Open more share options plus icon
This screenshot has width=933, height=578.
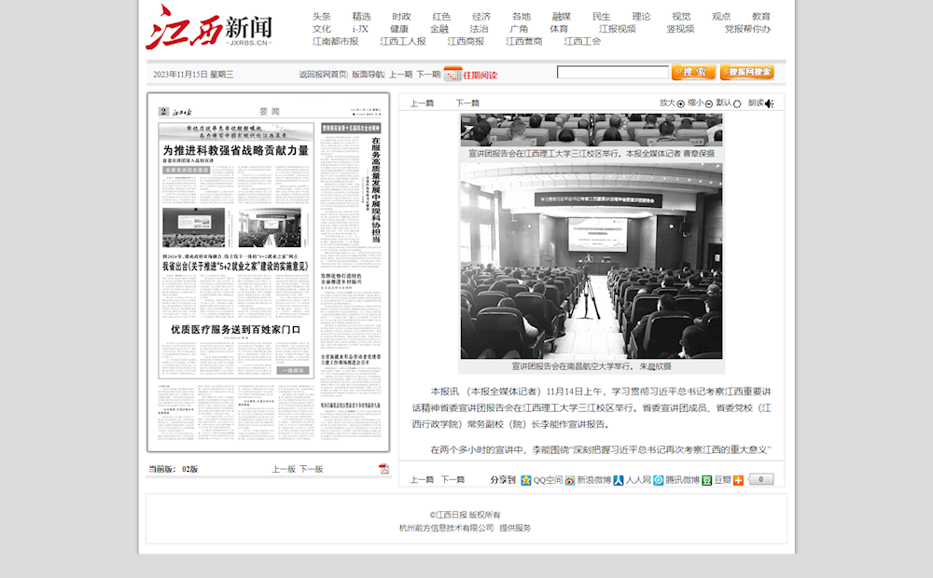tap(738, 480)
